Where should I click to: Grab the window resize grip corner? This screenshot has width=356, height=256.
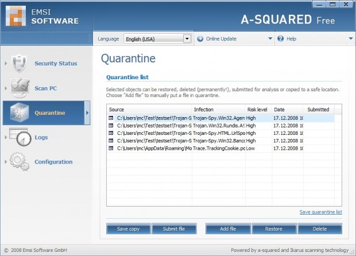coord(353,251)
